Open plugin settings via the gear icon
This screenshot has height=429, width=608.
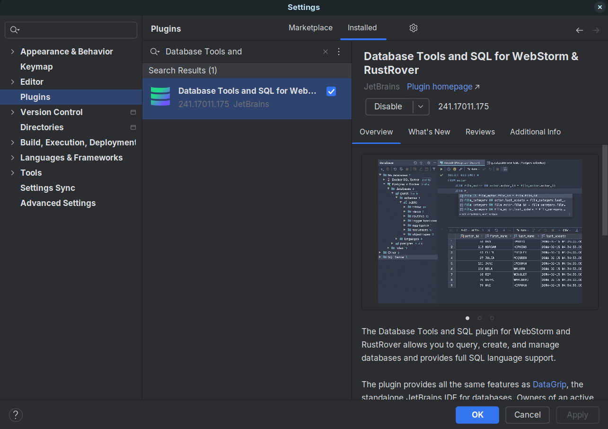click(413, 28)
